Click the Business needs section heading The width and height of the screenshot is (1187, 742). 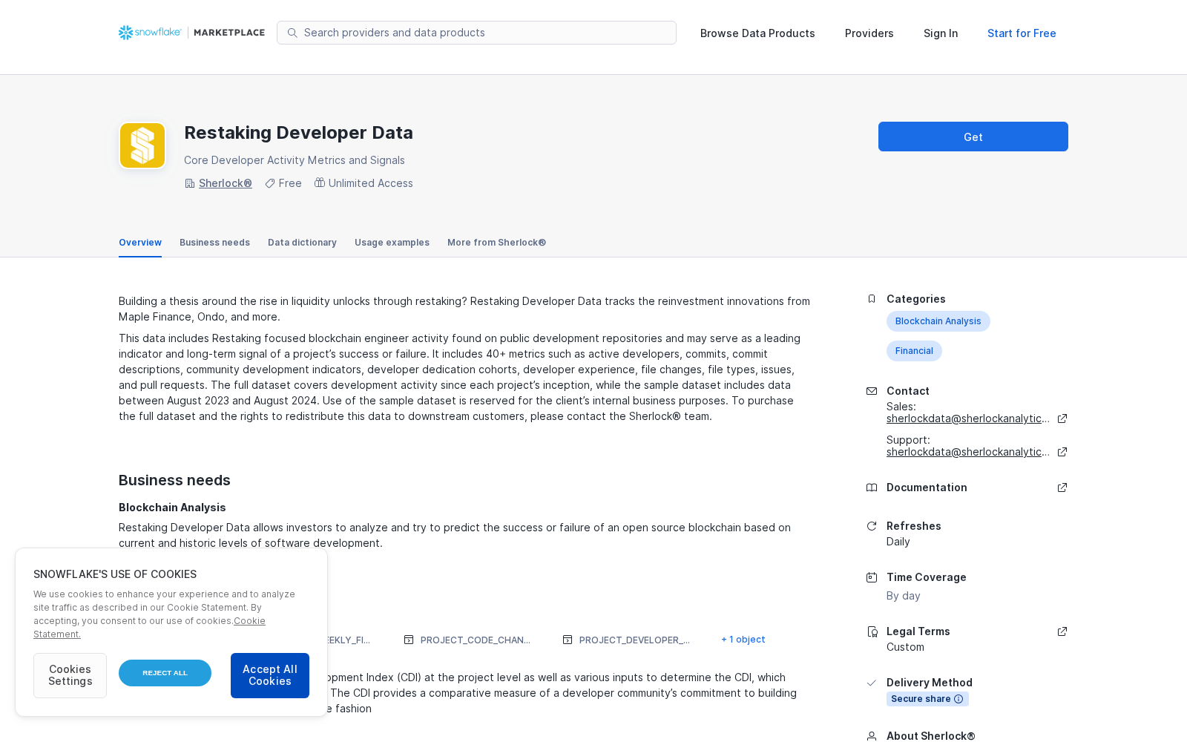click(174, 480)
